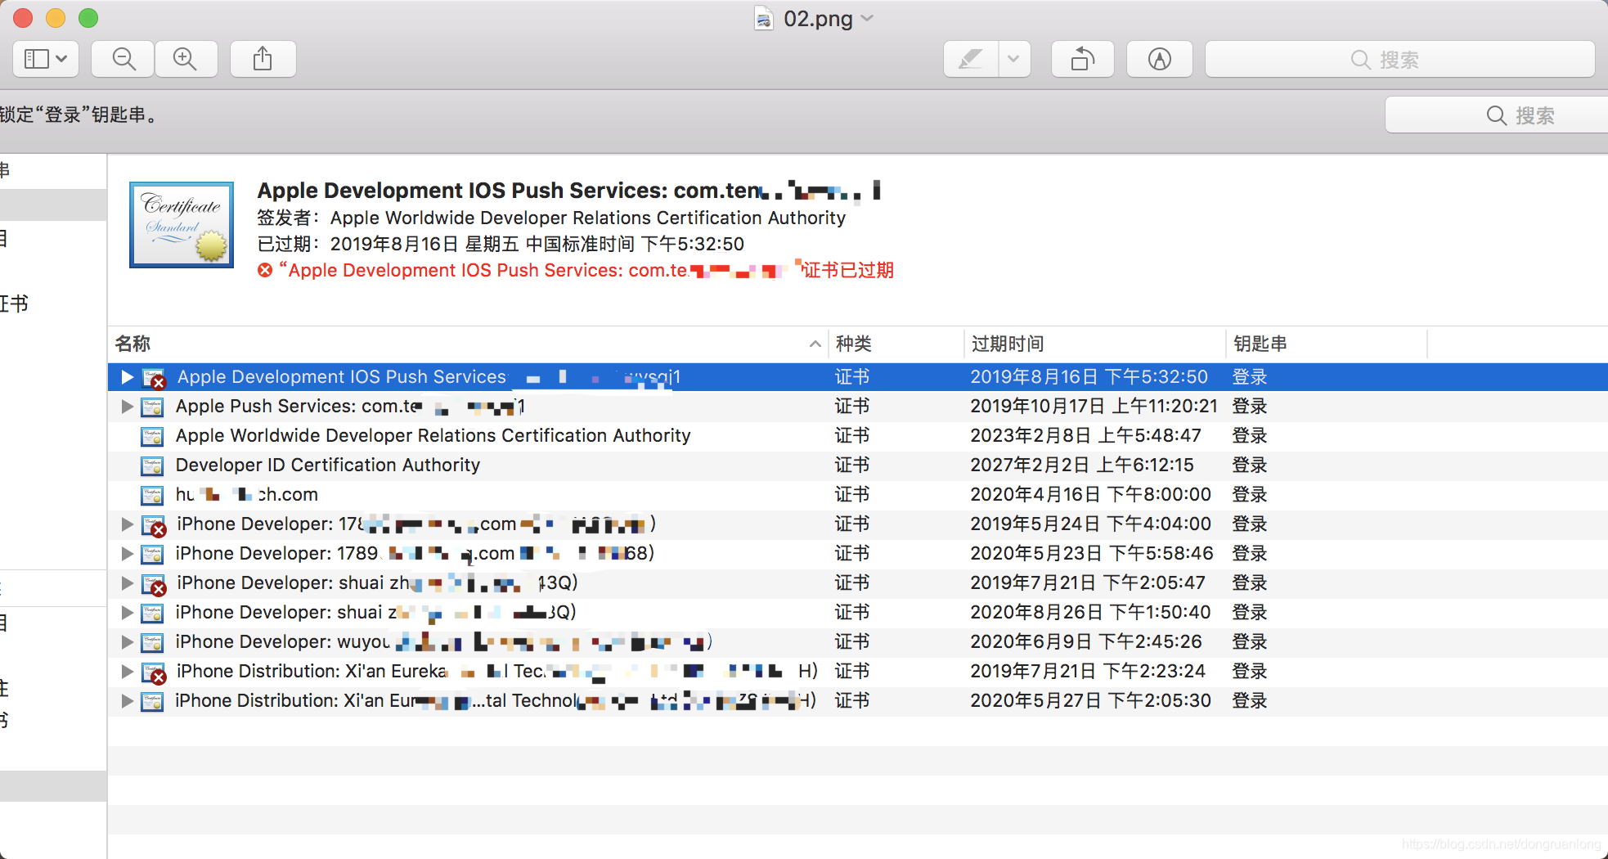
Task: Expand the iPhone Developer wuyou row
Action: [127, 642]
